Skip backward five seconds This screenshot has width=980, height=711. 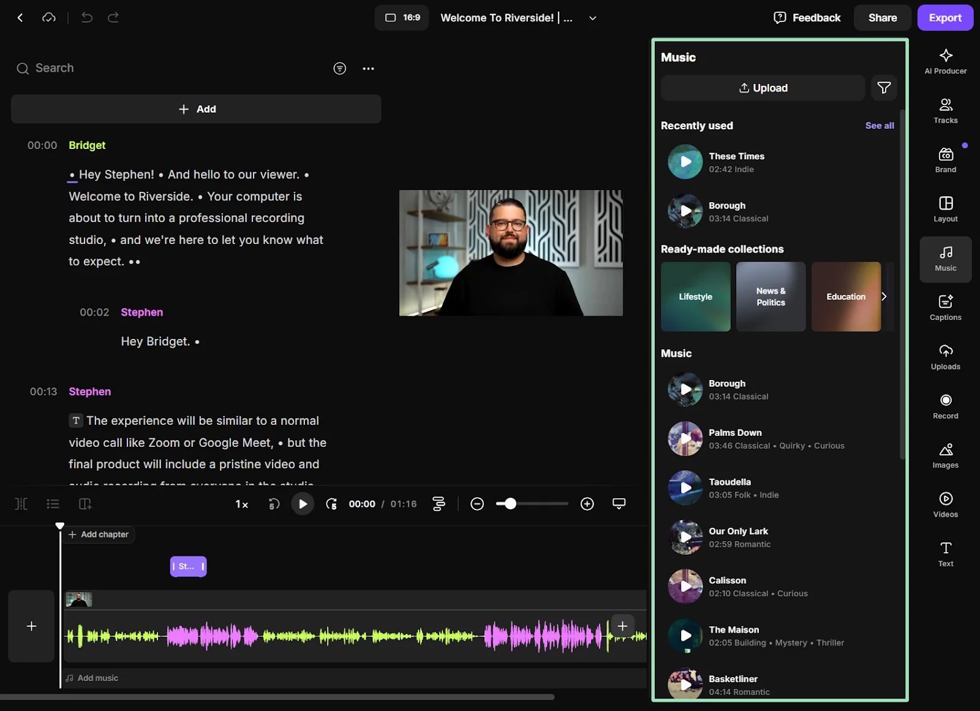[274, 504]
